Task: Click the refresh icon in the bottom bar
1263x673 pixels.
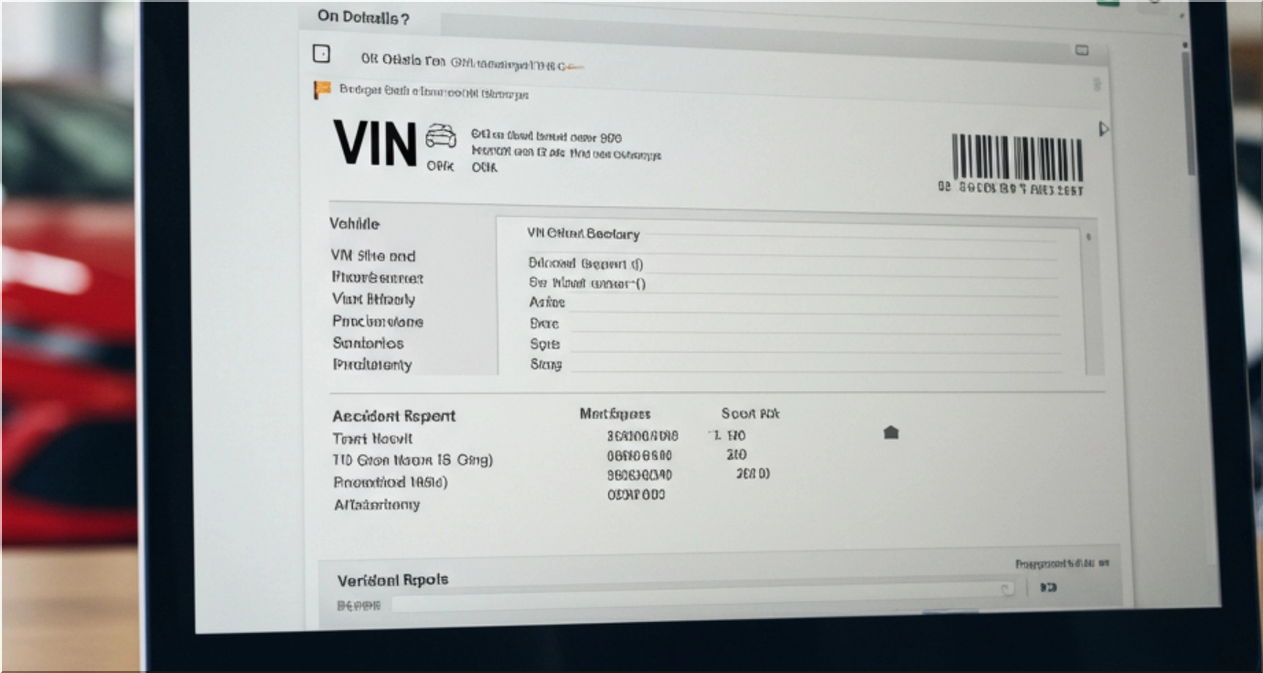Action: point(1005,589)
